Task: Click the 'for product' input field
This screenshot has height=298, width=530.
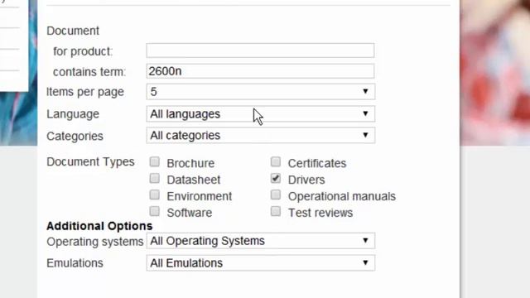Action: click(x=260, y=50)
